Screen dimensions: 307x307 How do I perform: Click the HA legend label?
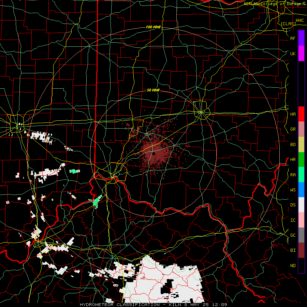[x=293, y=114]
